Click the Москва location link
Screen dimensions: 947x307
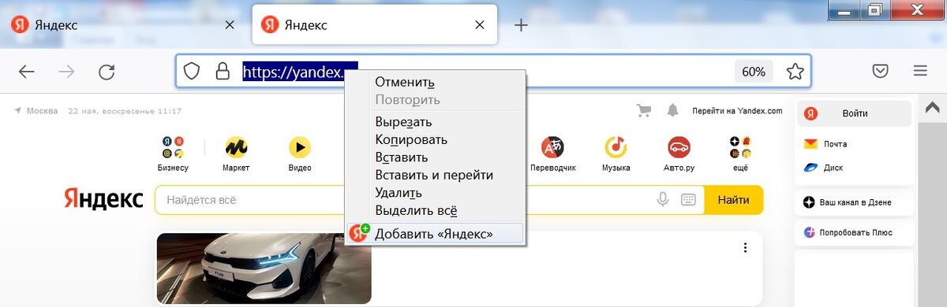coord(36,111)
